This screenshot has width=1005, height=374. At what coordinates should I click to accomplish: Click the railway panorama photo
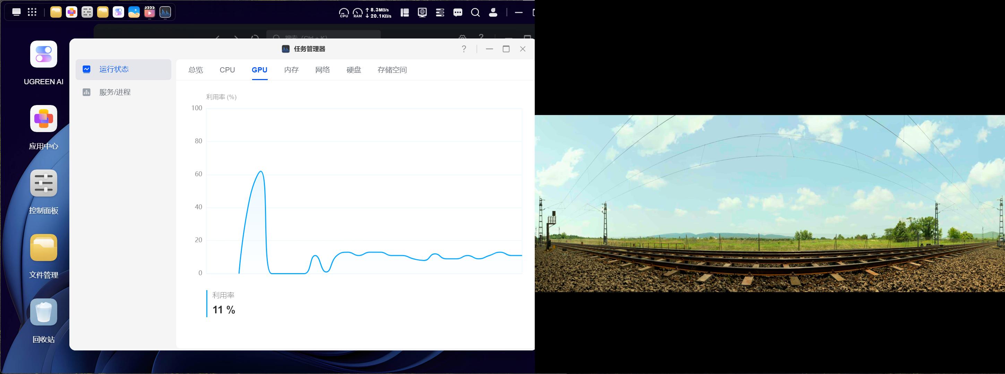point(770,203)
